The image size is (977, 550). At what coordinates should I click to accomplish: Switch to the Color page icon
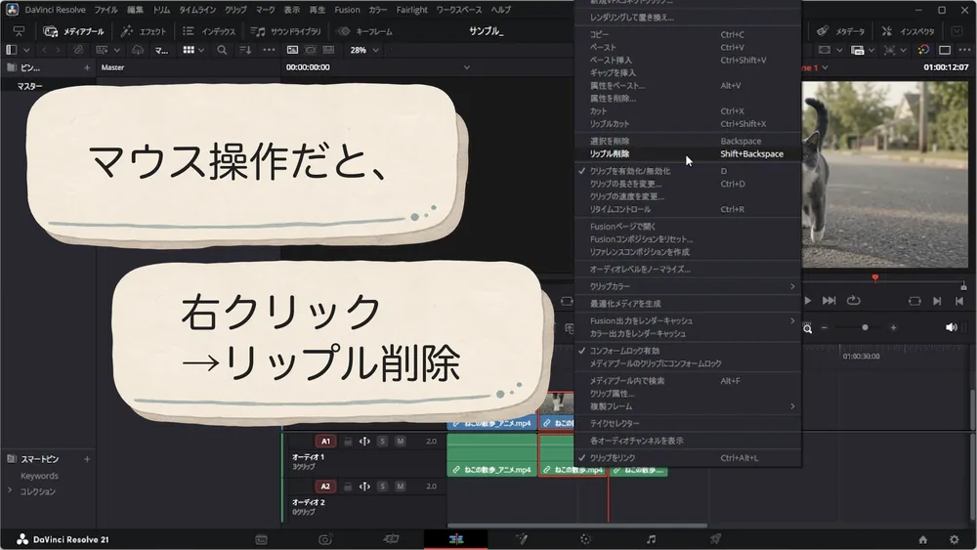click(585, 539)
